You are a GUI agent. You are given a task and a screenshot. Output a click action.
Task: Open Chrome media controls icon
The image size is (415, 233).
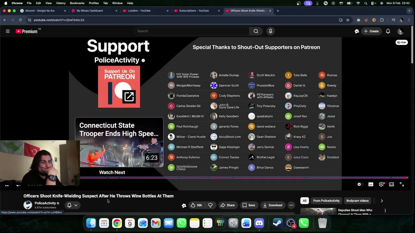[393, 20]
